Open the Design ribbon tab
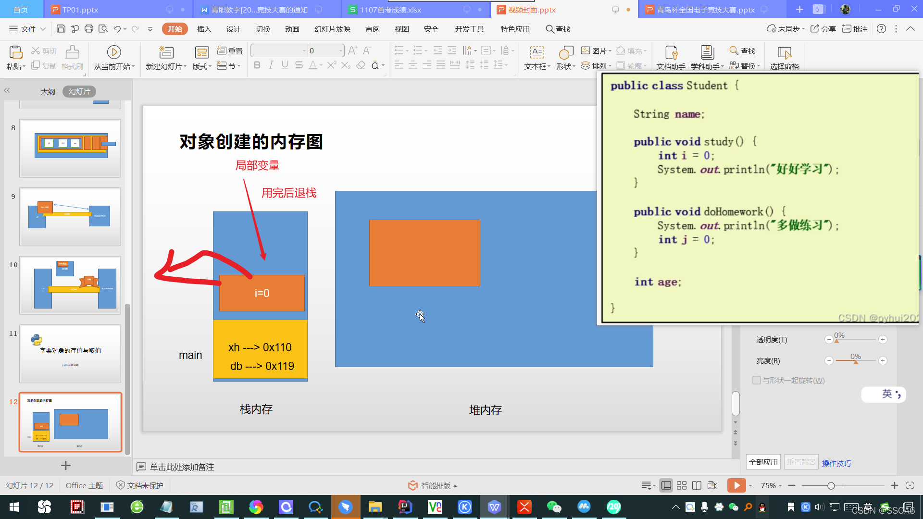The image size is (923, 519). [233, 29]
